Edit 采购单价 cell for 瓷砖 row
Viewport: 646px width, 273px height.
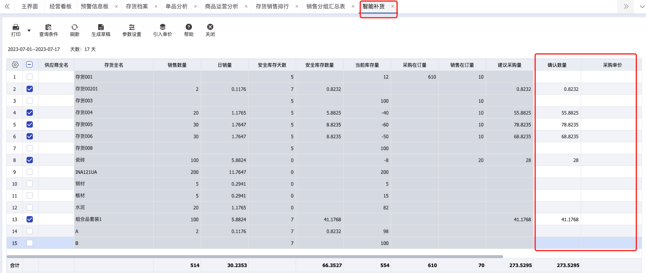611,160
